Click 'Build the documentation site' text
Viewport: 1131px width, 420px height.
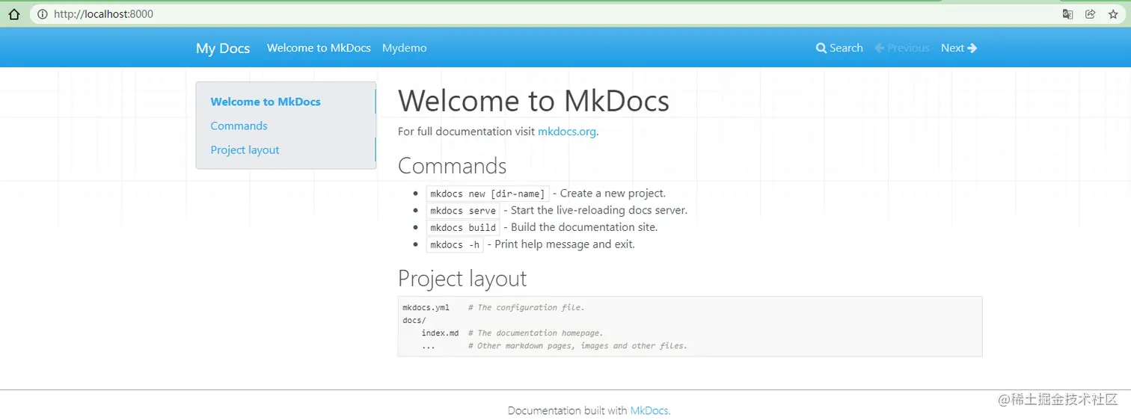(584, 227)
